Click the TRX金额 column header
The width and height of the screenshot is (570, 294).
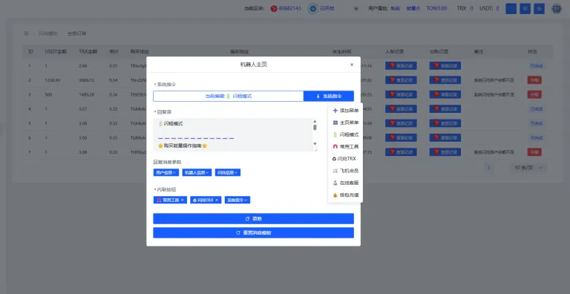tap(88, 52)
